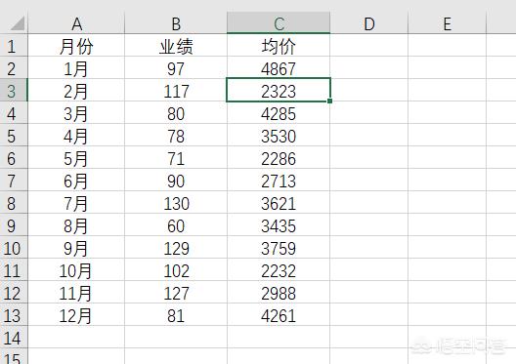Select column D header
The image size is (516, 364).
tap(368, 23)
